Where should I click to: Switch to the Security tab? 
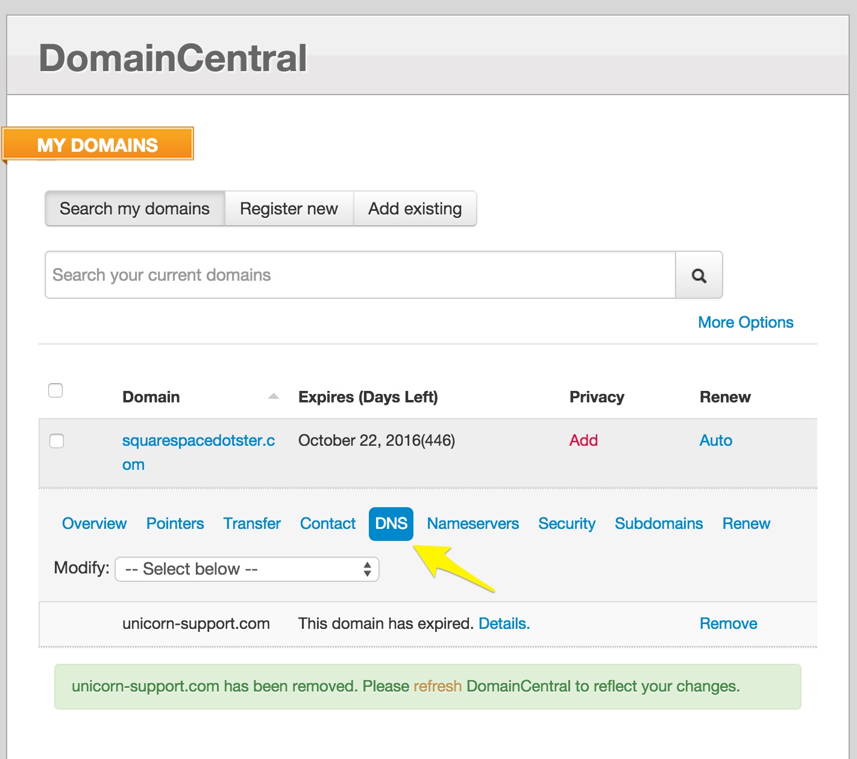tap(567, 523)
